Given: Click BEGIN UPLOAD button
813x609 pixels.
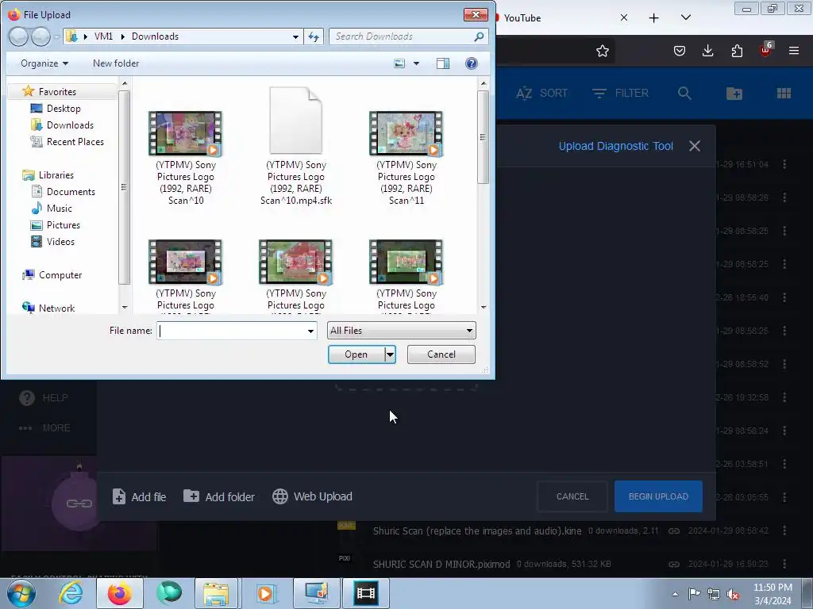Looking at the screenshot, I should tap(658, 496).
